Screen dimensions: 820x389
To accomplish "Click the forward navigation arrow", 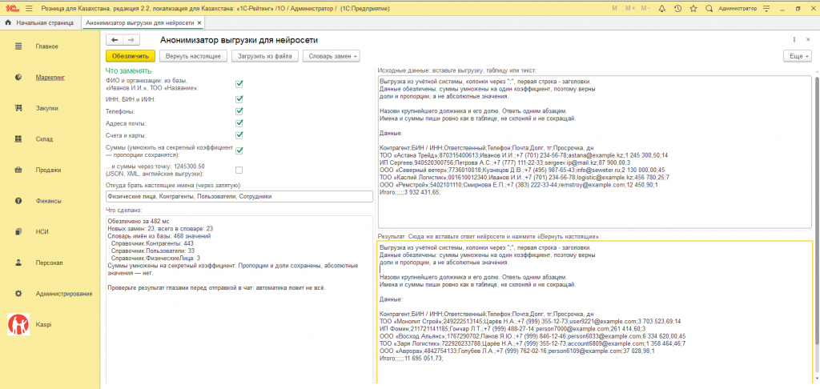I will [131, 40].
